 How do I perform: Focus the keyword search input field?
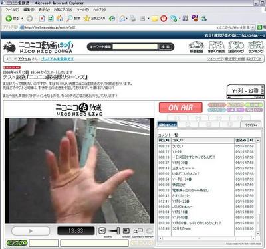point(135,47)
